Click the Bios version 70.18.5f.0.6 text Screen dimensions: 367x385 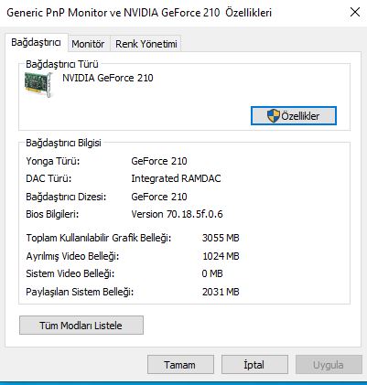click(177, 214)
